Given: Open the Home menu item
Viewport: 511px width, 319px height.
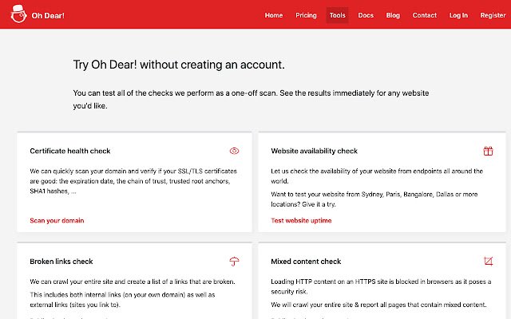Looking at the screenshot, I should point(273,15).
